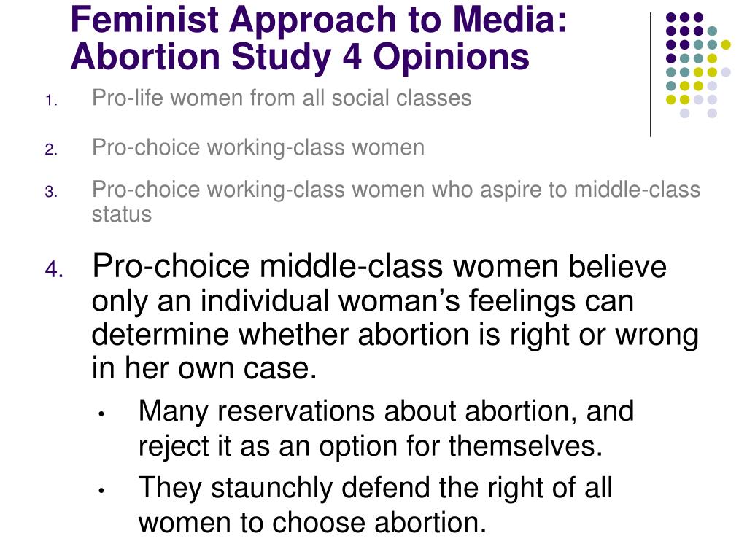Click list item 'Pro-life women from all social classes'
Image resolution: width=747 pixels, height=560 pixels.
282,98
